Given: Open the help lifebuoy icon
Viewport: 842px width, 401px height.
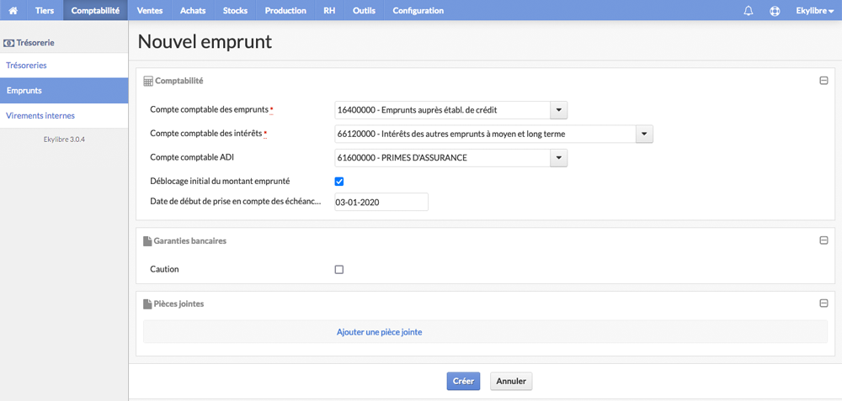Looking at the screenshot, I should (775, 11).
